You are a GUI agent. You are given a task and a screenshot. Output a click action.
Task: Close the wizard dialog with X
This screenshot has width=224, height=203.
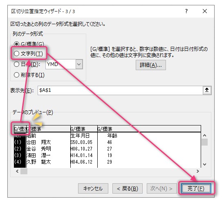205,11
